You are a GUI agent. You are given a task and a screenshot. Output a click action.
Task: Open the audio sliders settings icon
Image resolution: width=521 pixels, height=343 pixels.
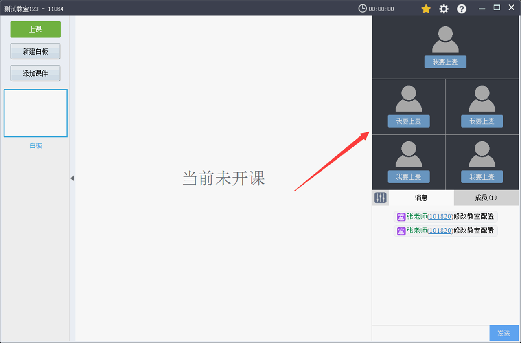(x=380, y=198)
